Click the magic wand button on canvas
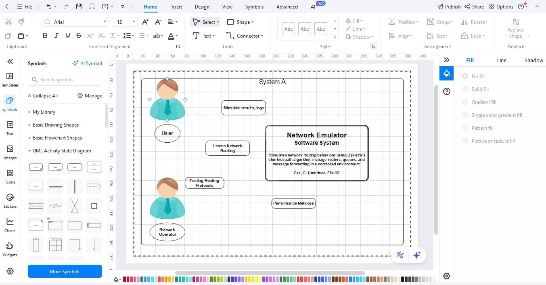 (400, 255)
